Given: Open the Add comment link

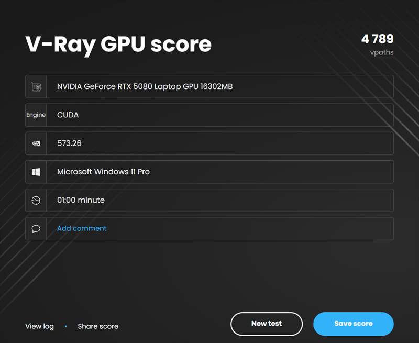Looking at the screenshot, I should (82, 228).
